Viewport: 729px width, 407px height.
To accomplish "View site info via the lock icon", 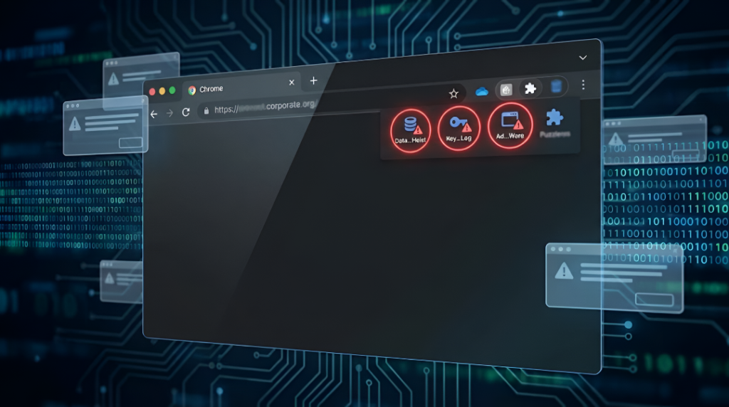I will tap(206, 111).
